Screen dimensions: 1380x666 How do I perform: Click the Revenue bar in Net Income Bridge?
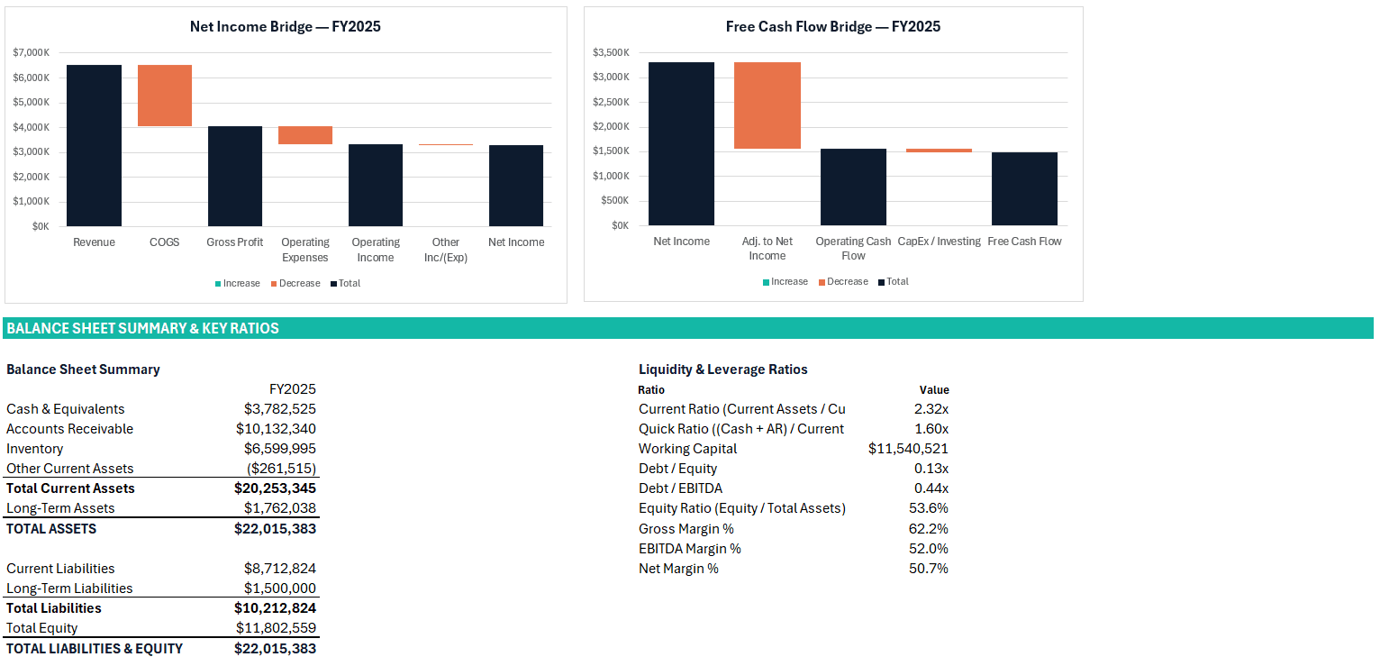pyautogui.click(x=94, y=145)
